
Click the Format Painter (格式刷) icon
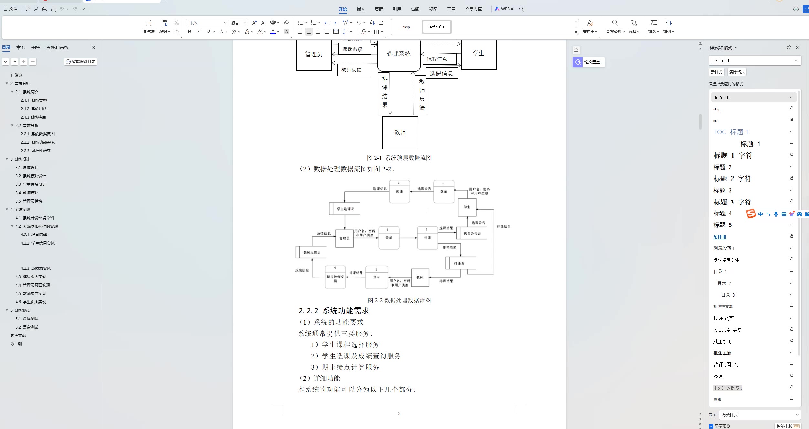click(149, 23)
